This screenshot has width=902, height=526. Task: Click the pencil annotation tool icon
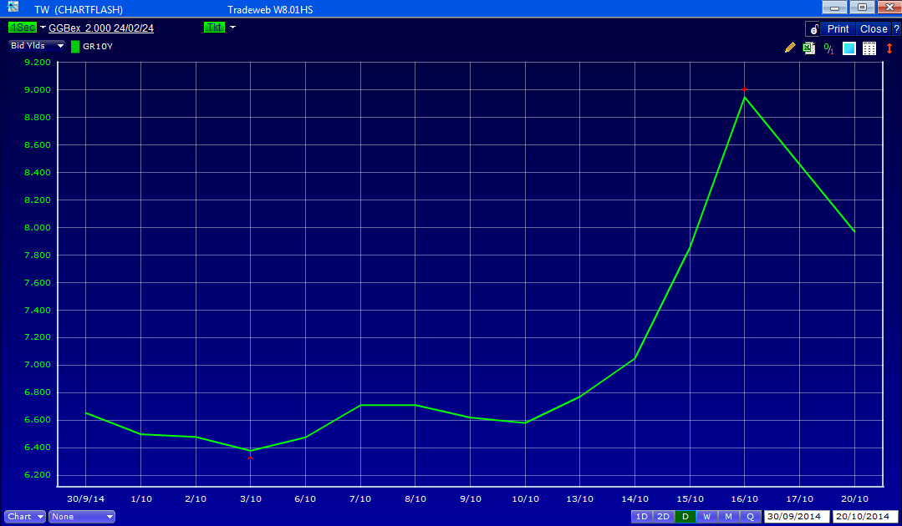point(790,48)
